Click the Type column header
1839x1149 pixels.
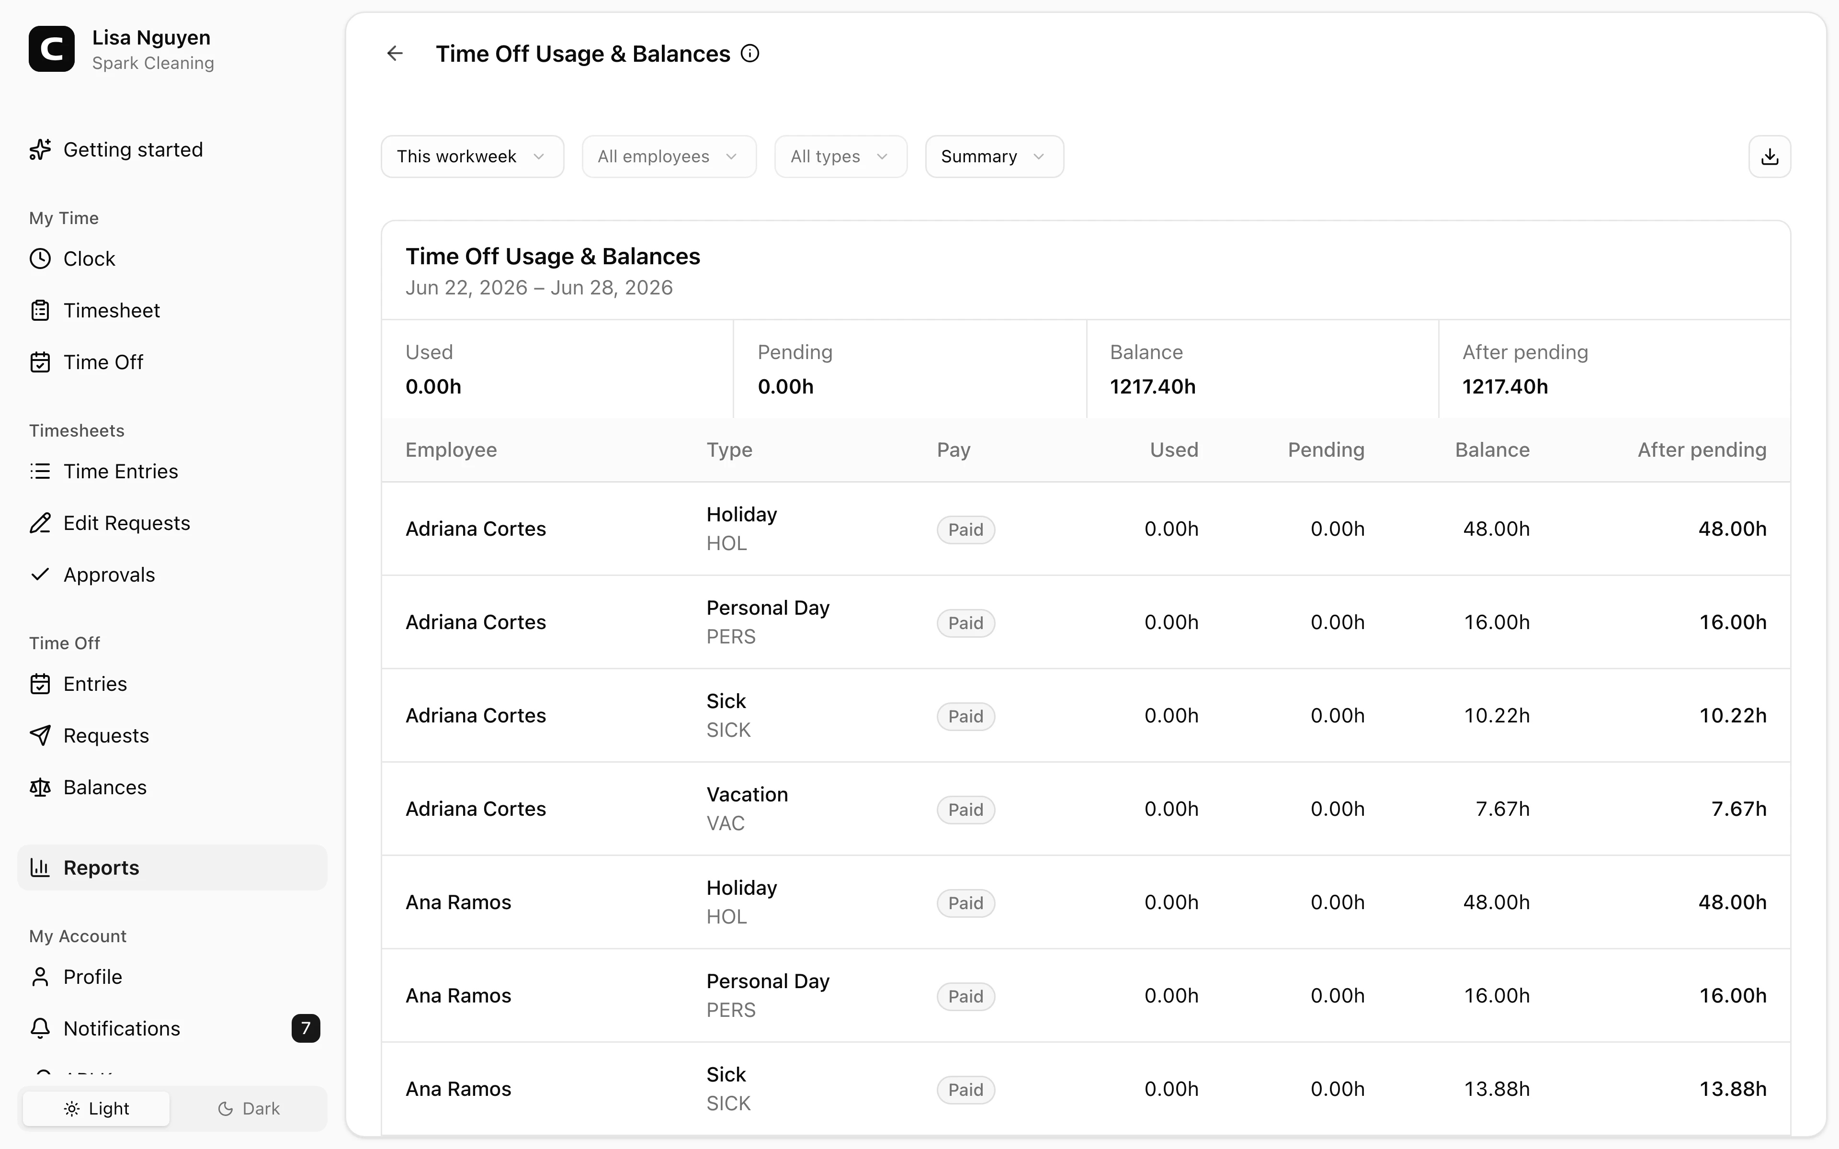click(729, 450)
